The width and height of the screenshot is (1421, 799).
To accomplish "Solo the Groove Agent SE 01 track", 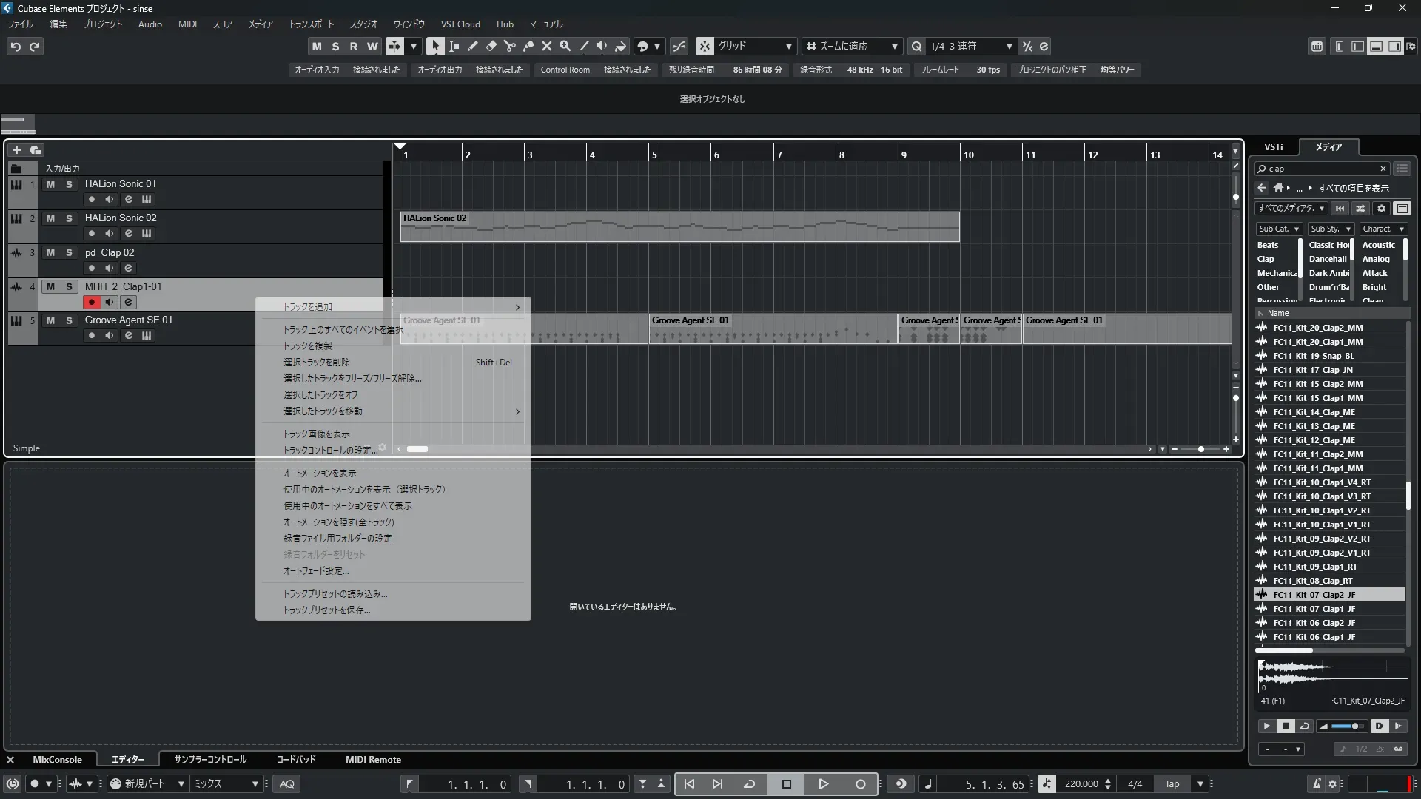I will coord(69,320).
